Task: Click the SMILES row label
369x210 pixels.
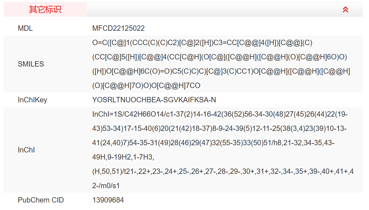Action: [x=31, y=64]
